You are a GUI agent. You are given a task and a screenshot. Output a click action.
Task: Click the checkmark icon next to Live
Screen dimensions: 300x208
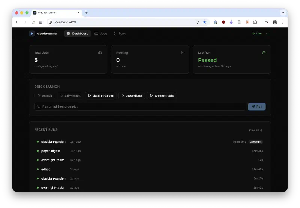268,34
